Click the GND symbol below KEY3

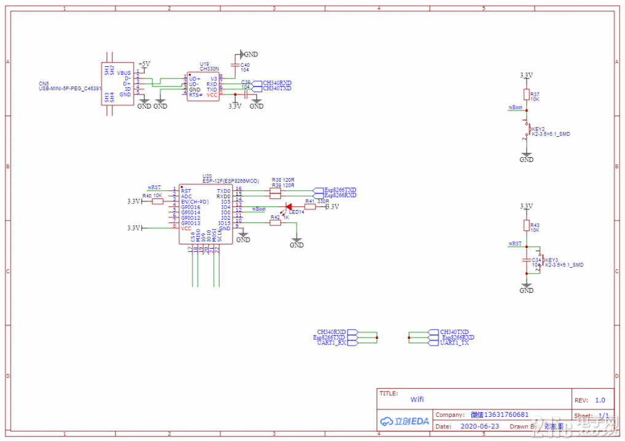point(527,288)
